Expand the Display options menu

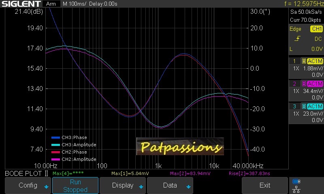[x=123, y=186]
